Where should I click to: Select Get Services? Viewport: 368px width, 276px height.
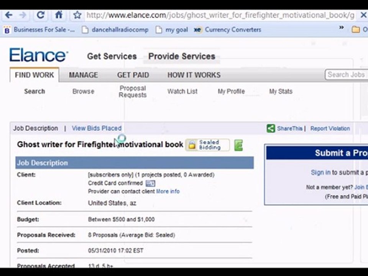112,56
